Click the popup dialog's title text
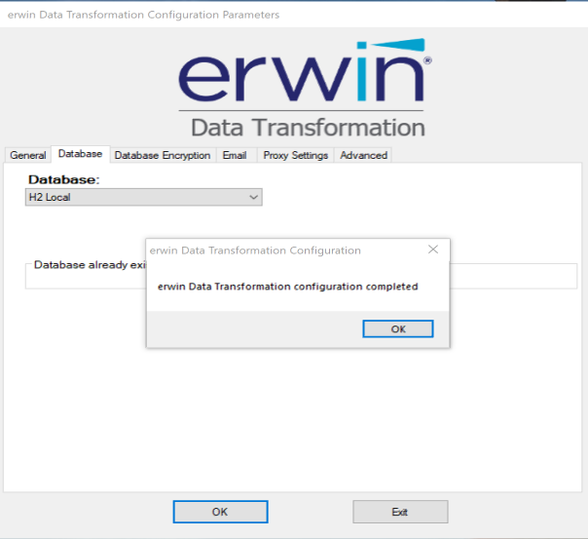 point(255,250)
